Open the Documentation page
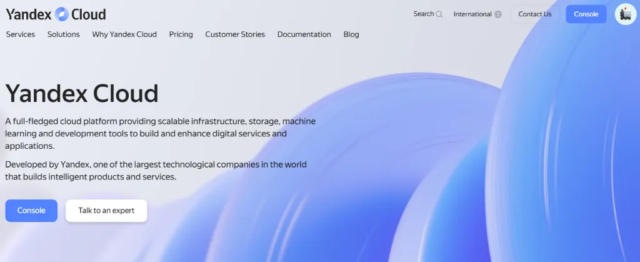Viewport: 640px width, 262px height. click(x=304, y=34)
